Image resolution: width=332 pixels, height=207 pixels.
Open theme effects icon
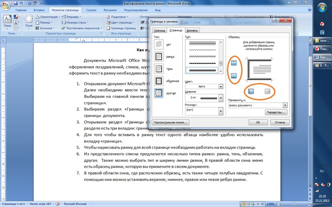(x=16, y=28)
